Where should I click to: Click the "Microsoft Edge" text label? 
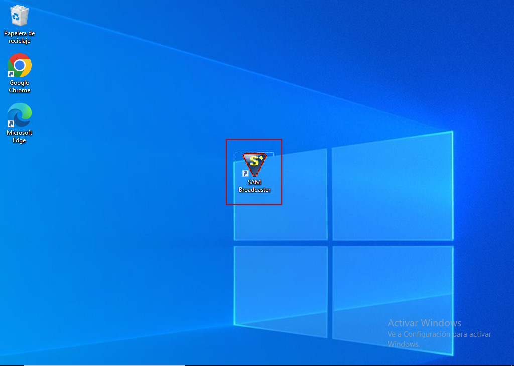[20, 137]
